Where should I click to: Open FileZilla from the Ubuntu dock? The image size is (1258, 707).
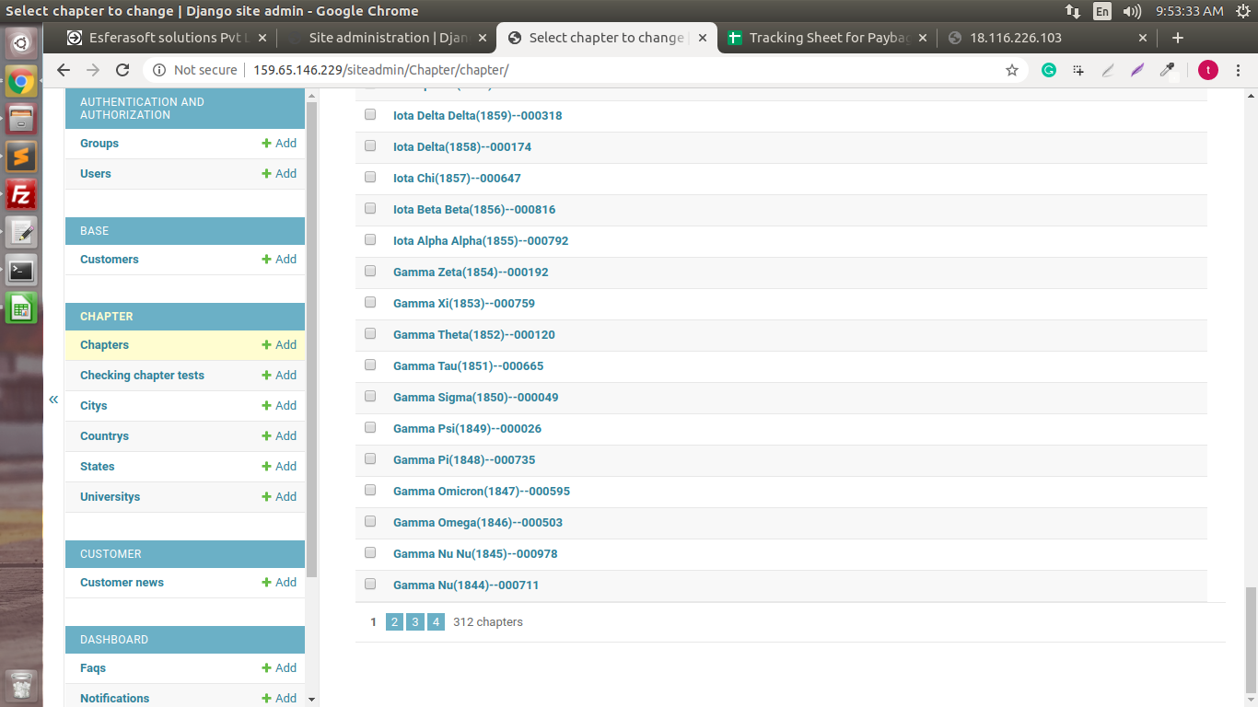[x=21, y=194]
